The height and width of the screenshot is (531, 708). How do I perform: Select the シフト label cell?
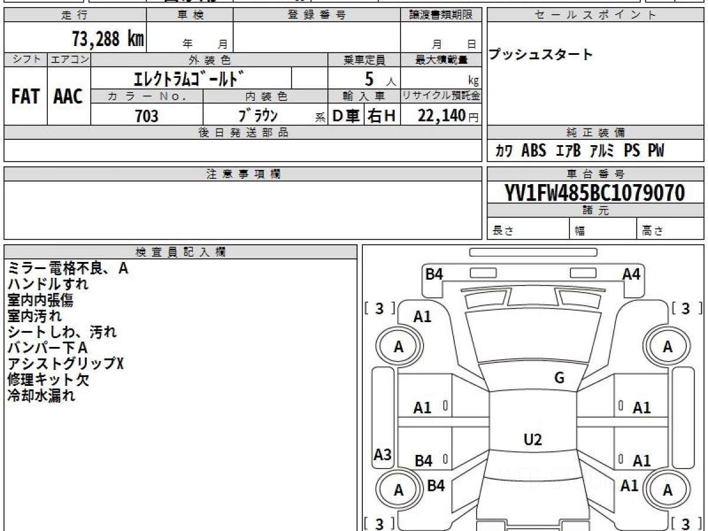tap(25, 60)
